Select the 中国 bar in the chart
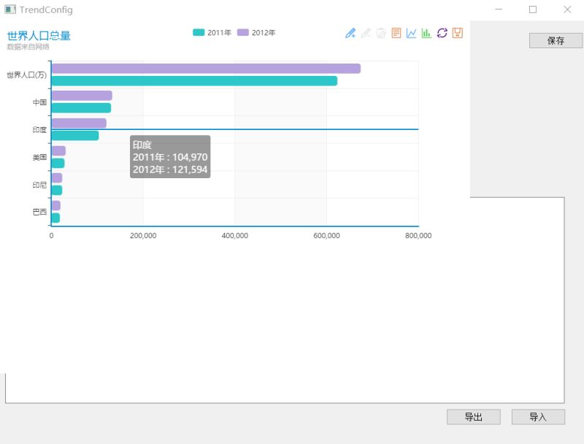This screenshot has height=444, width=584. click(x=80, y=95)
